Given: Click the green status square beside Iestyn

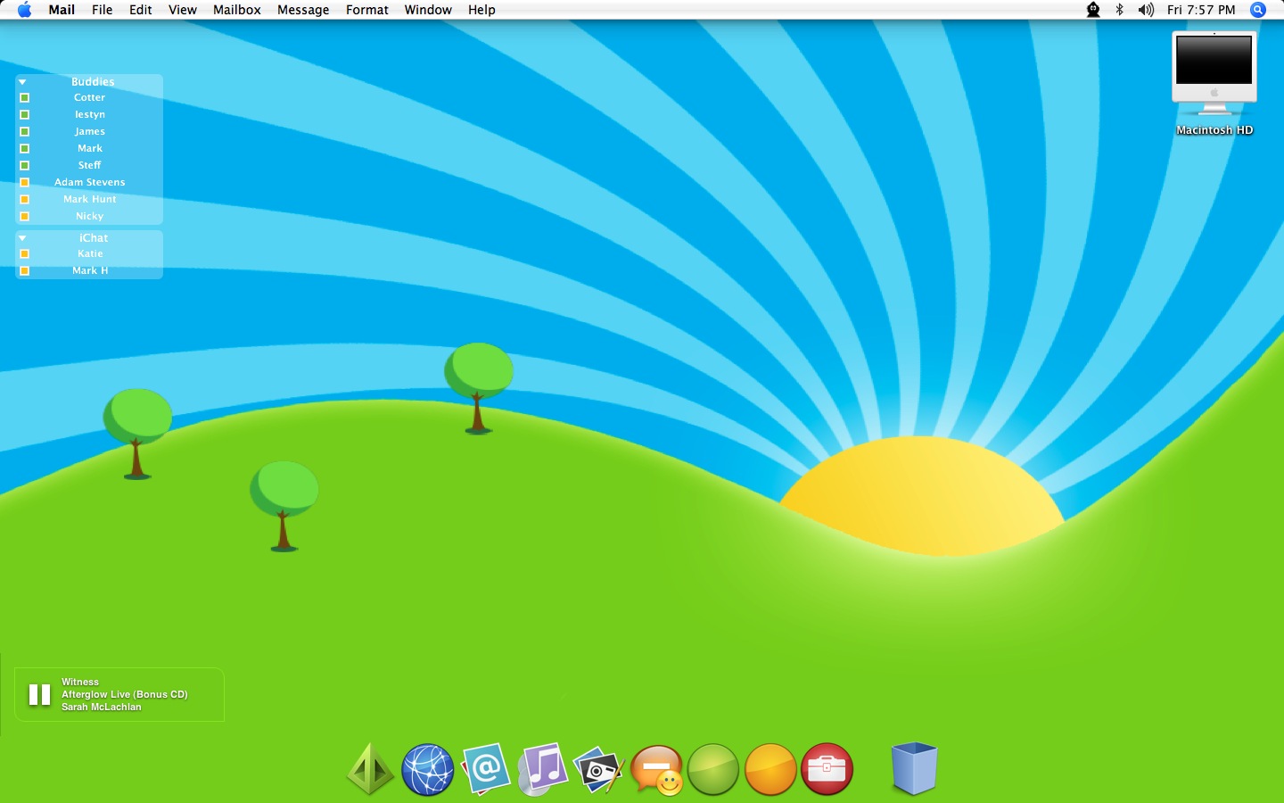Looking at the screenshot, I should click(x=25, y=114).
